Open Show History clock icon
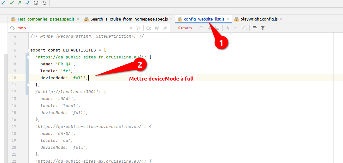 coord(36,3)
